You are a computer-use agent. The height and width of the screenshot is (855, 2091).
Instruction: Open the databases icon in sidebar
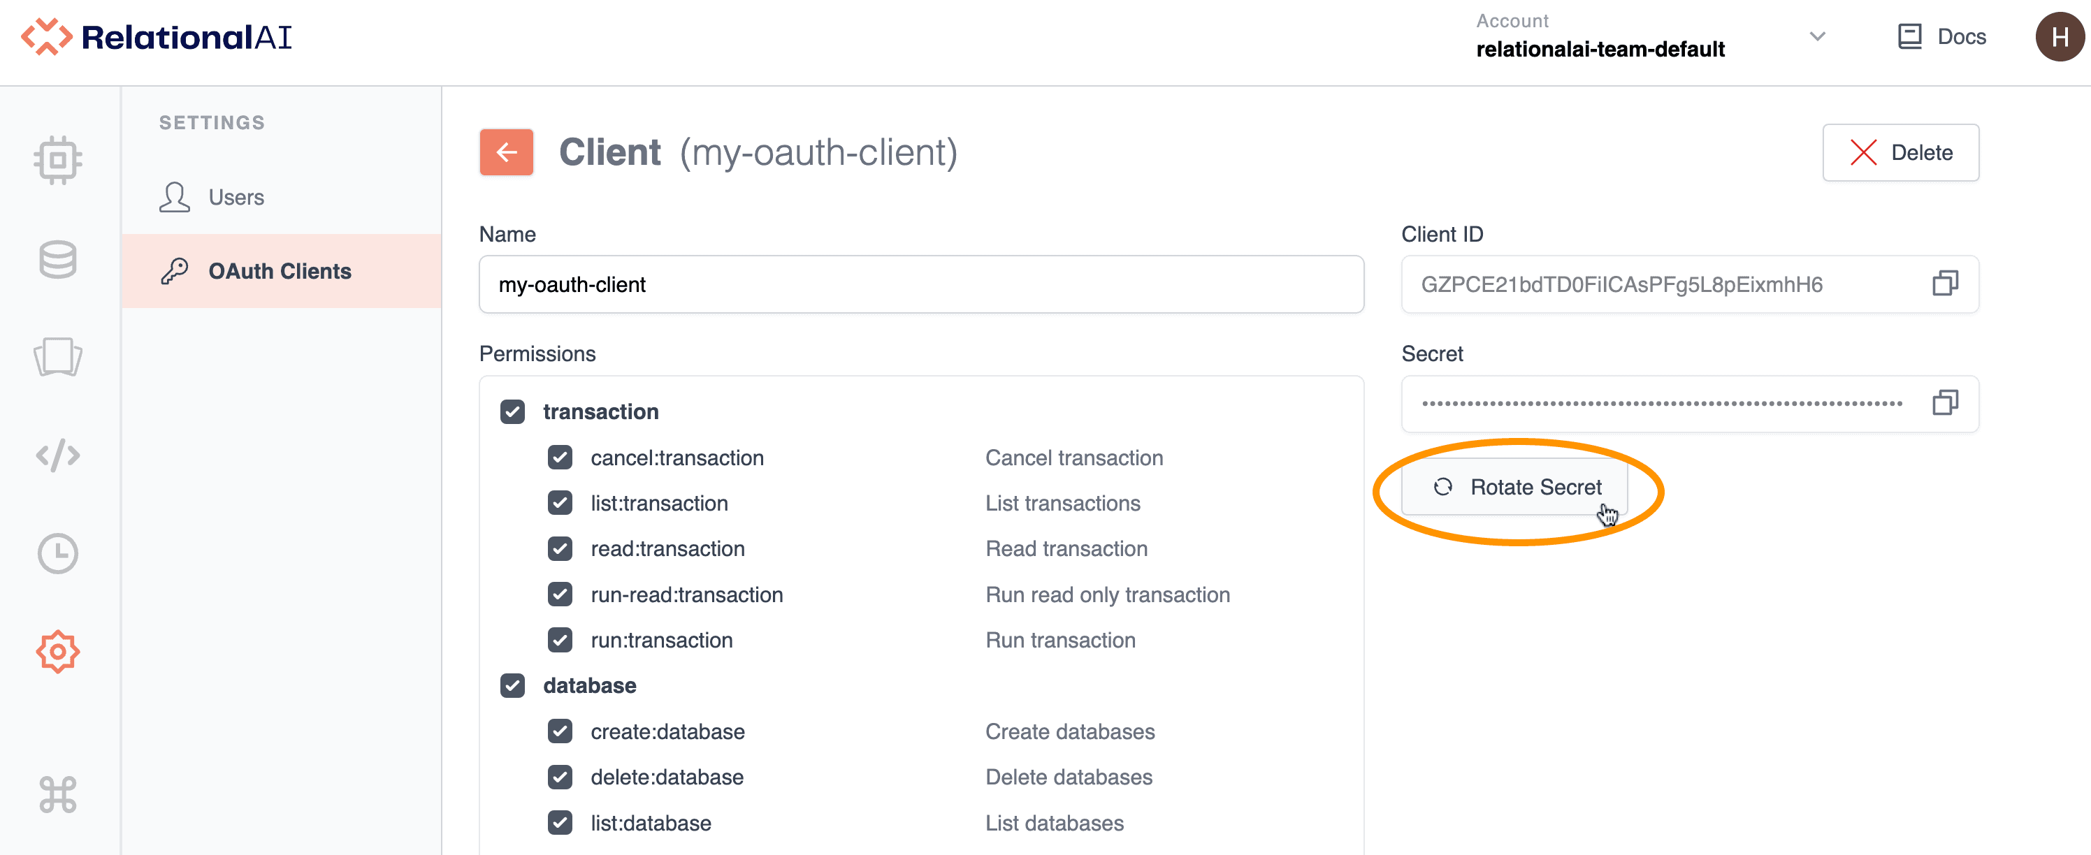click(57, 260)
